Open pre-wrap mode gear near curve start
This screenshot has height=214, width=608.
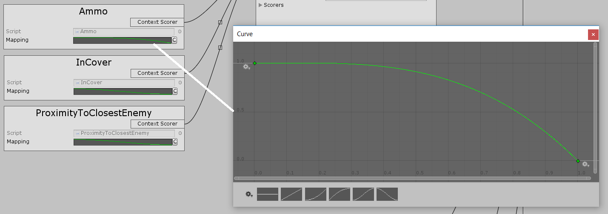click(246, 67)
